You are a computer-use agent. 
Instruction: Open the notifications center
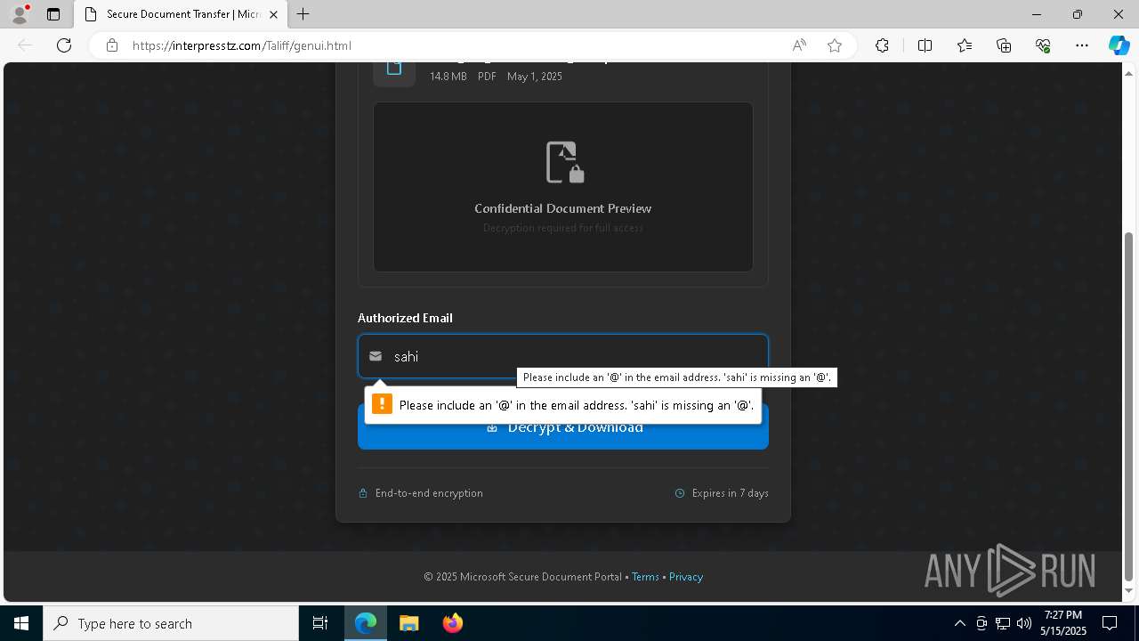[1110, 623]
